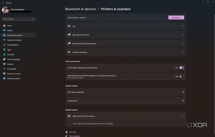Click João Carrasqueira account name
This screenshot has height=137, width=215.
[17, 9]
